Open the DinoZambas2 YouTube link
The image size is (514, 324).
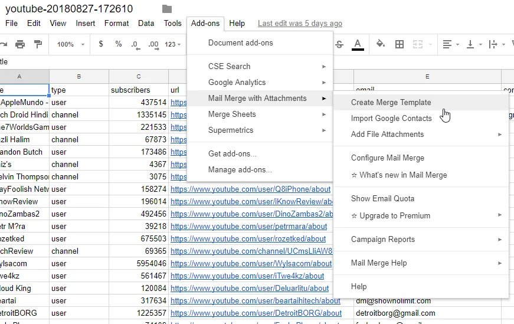tap(252, 214)
